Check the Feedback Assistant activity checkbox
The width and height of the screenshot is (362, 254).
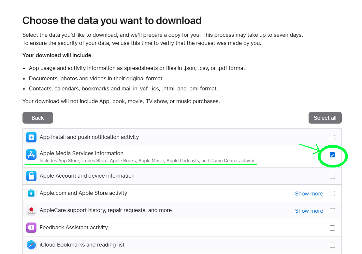coord(332,228)
